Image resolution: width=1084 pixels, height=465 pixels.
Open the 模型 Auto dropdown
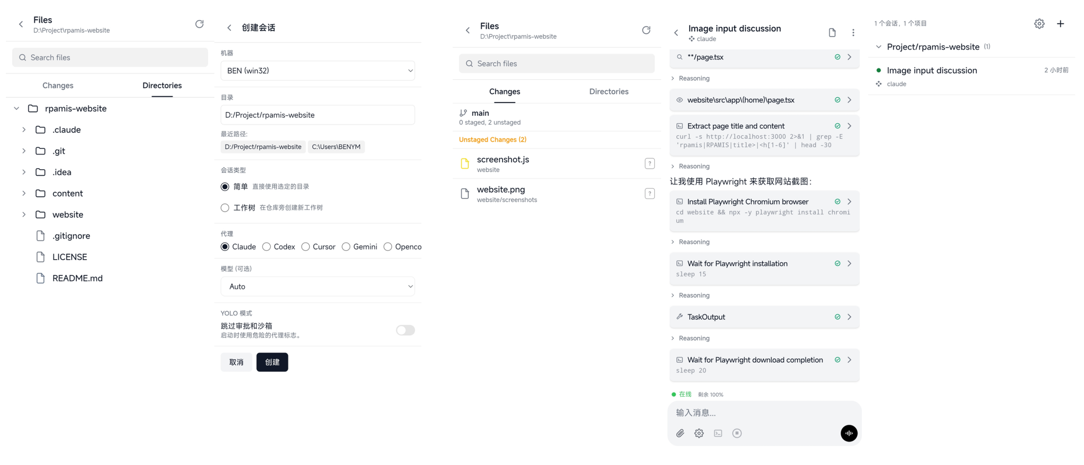[318, 287]
